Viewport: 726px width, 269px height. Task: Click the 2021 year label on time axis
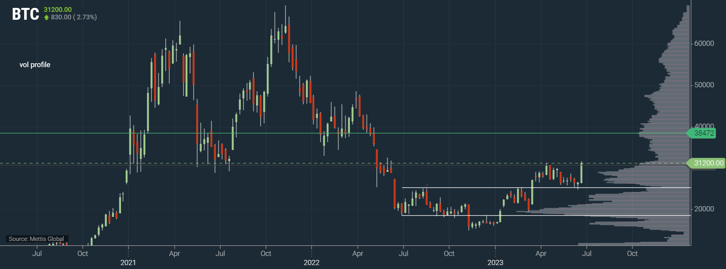(x=128, y=263)
